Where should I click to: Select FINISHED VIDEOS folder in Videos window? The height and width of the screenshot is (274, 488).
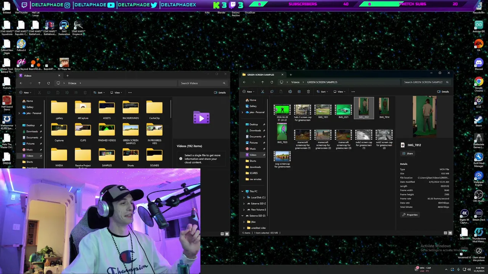pyautogui.click(x=107, y=133)
